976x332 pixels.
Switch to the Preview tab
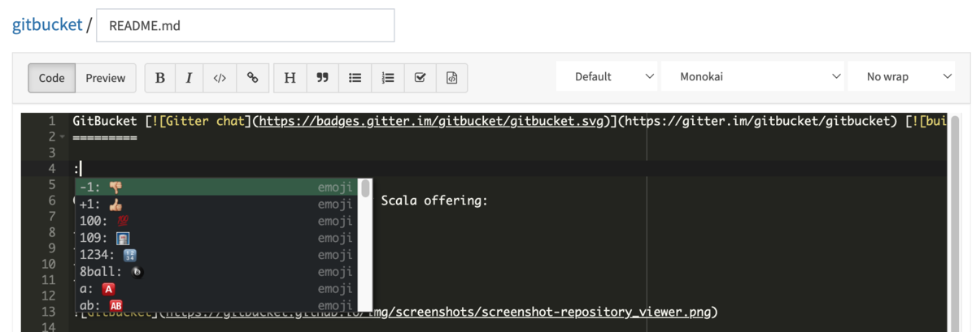point(106,78)
